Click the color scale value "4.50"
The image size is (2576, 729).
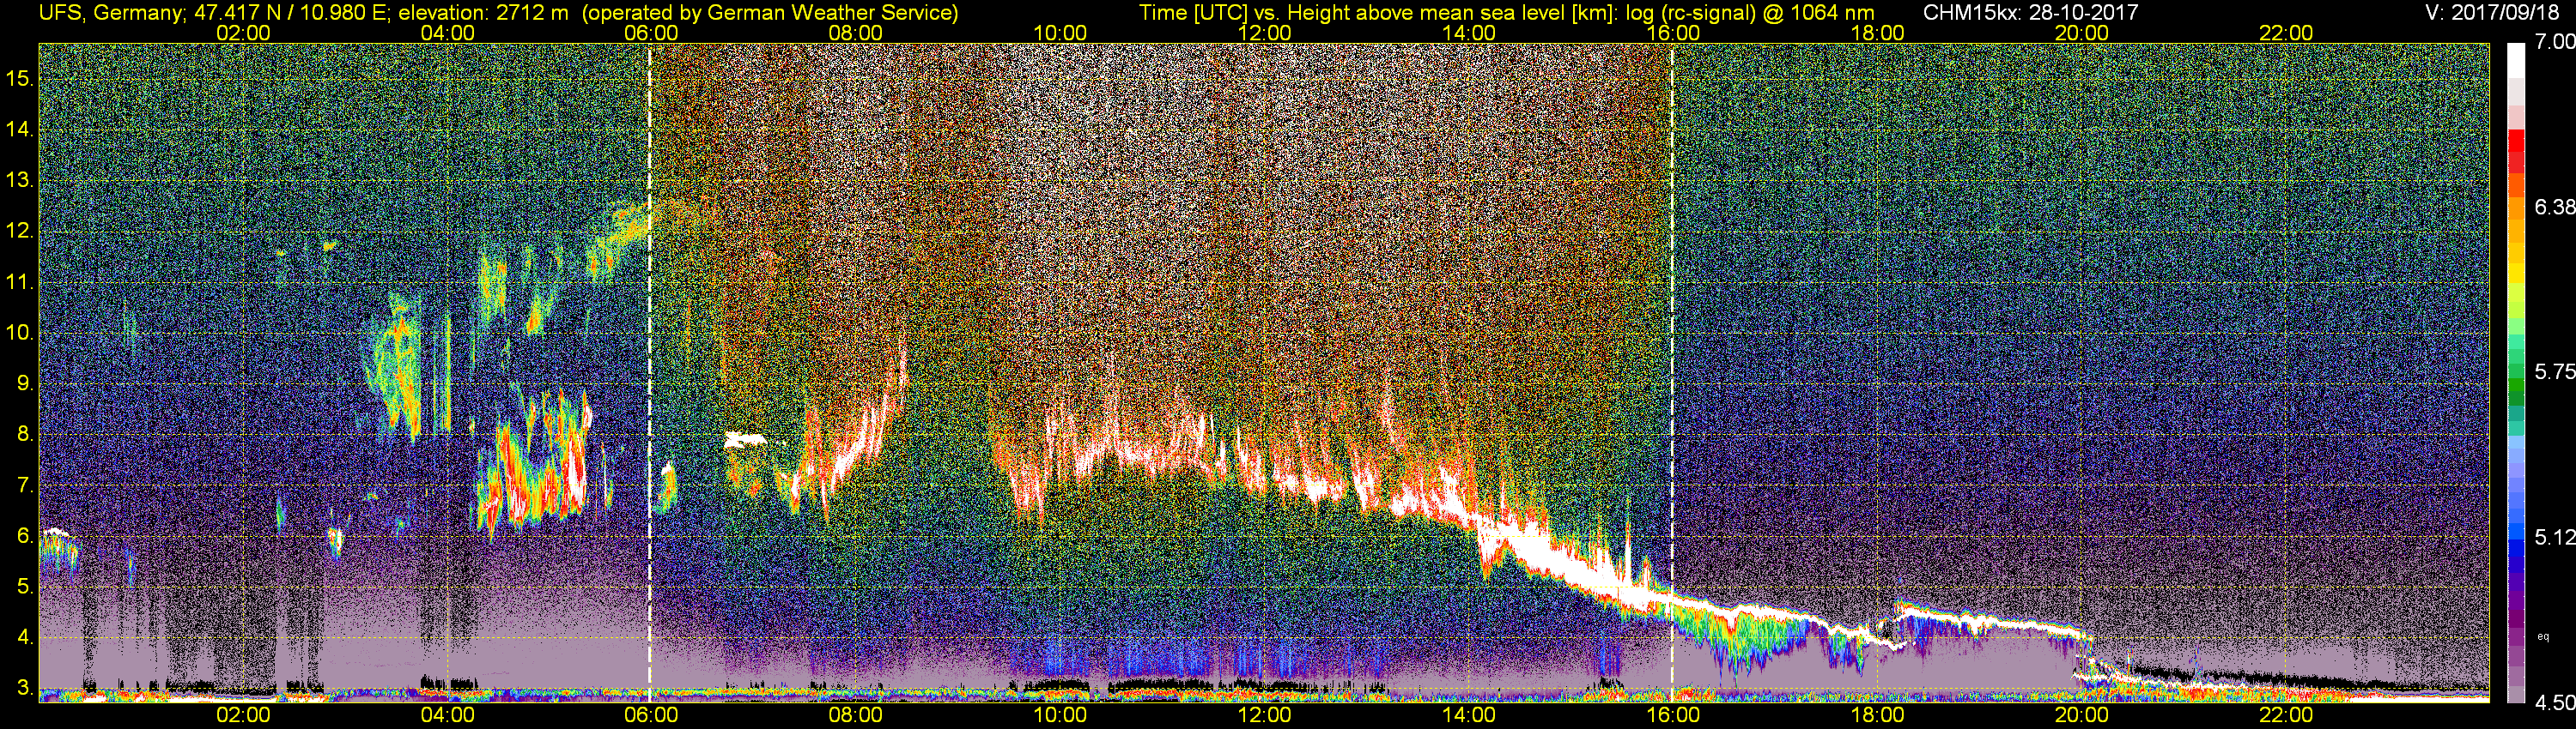point(2555,702)
